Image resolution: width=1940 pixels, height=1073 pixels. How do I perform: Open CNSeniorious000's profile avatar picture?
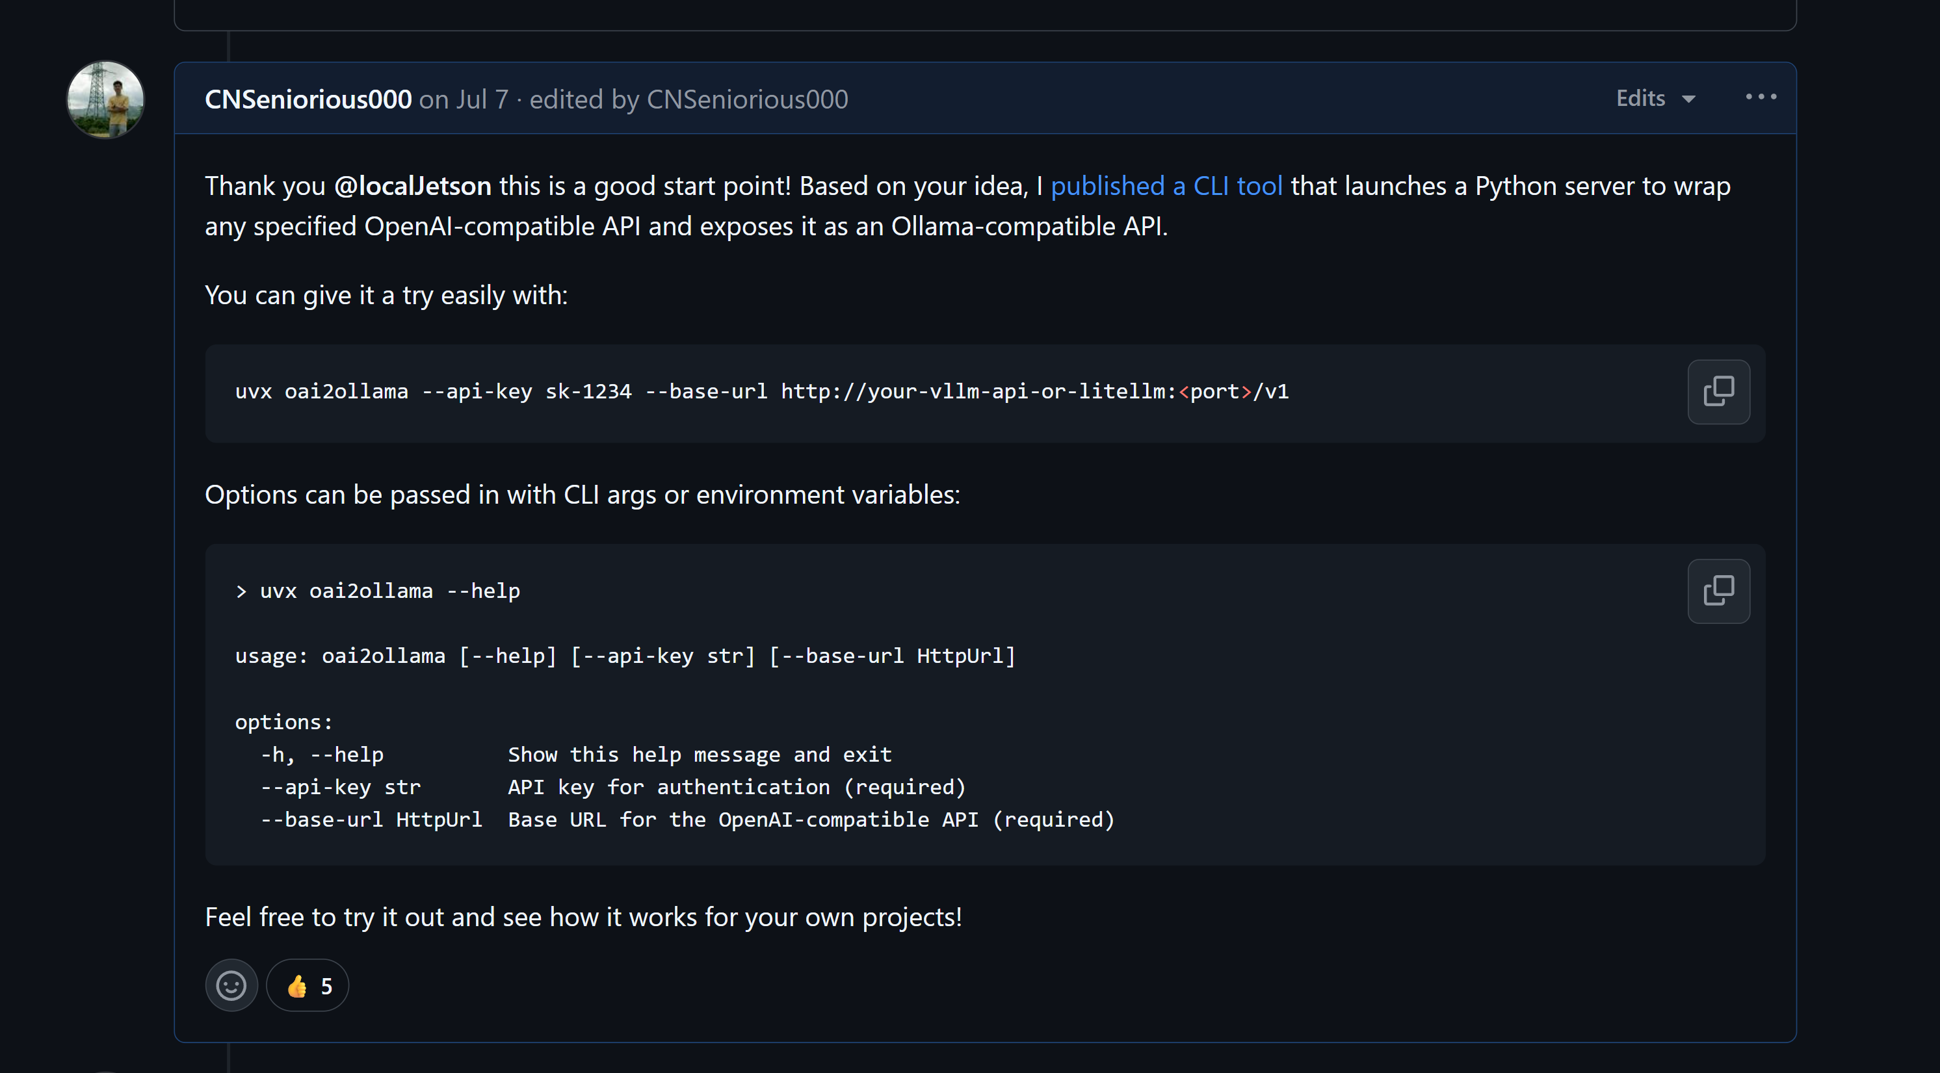point(105,99)
